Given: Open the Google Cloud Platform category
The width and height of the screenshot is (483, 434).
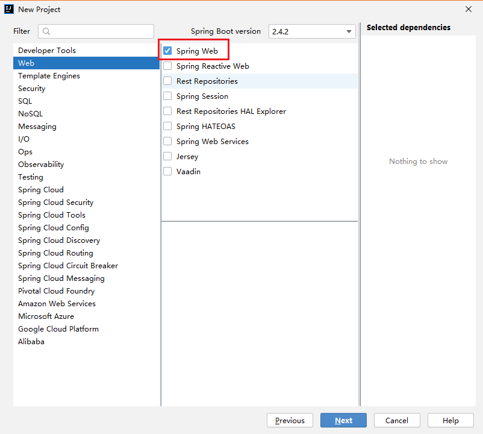Looking at the screenshot, I should [58, 329].
